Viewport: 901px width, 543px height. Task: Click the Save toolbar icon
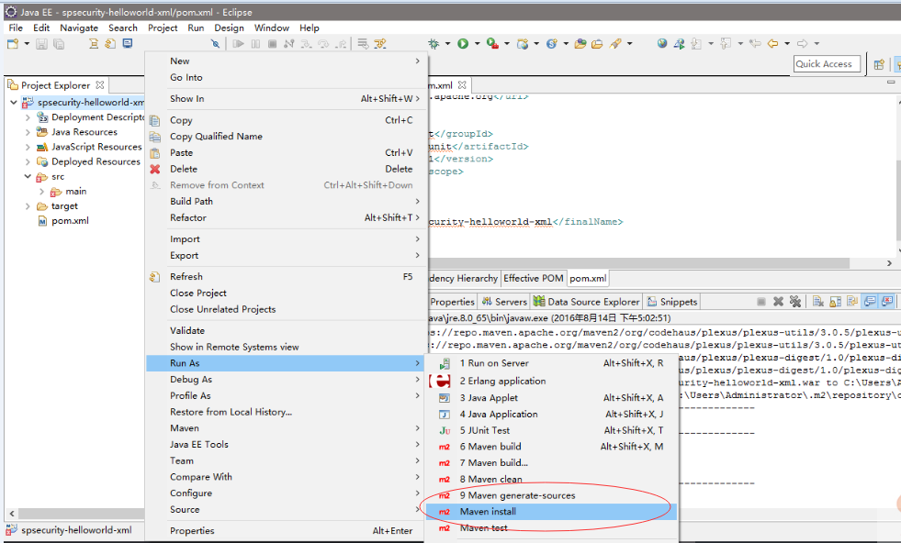pyautogui.click(x=41, y=44)
